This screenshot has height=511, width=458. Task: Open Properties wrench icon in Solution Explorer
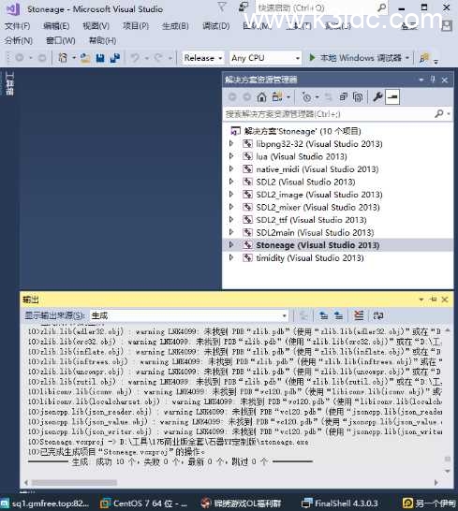pyautogui.click(x=377, y=97)
